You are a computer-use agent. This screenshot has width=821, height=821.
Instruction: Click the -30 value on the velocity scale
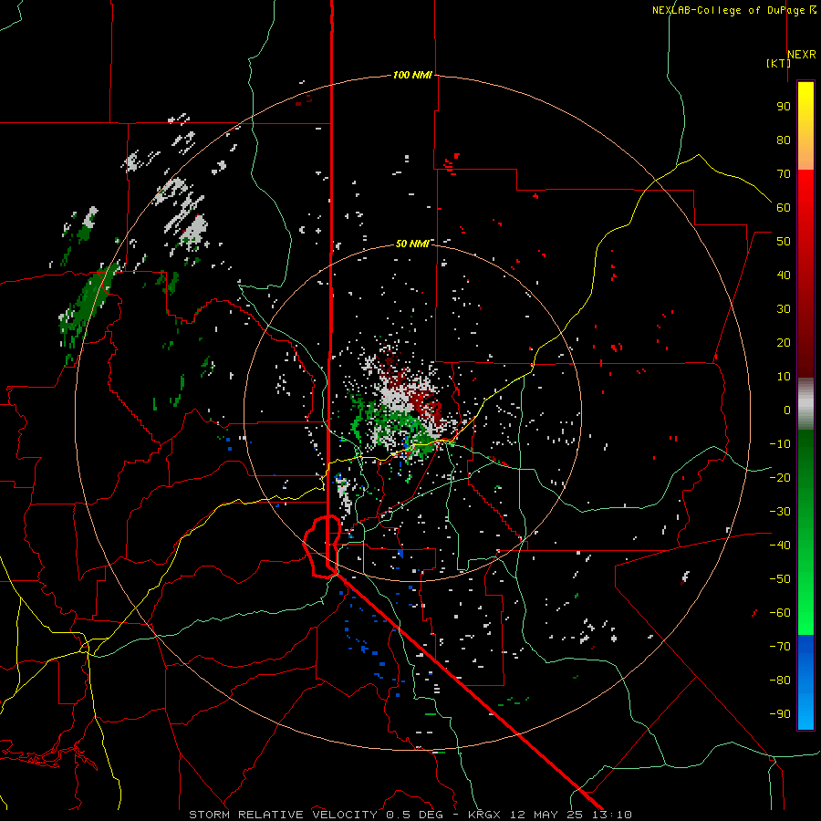click(780, 512)
